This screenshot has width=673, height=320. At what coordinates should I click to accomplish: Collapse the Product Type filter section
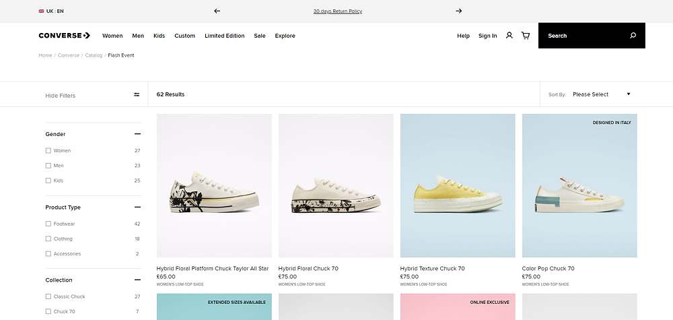pyautogui.click(x=137, y=207)
